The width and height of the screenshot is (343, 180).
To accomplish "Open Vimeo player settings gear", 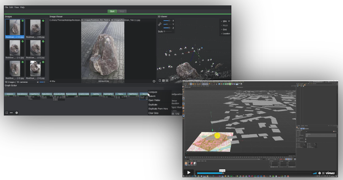I will tap(319, 173).
